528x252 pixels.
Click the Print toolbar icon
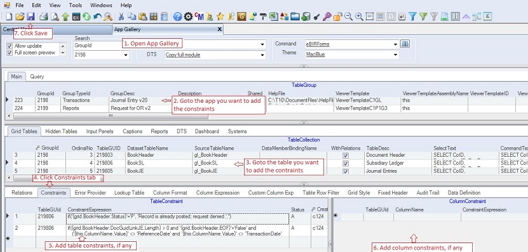[44, 17]
